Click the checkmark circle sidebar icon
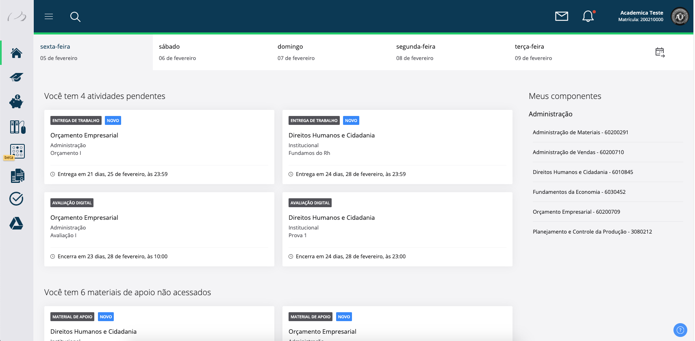The image size is (695, 341). (x=17, y=199)
